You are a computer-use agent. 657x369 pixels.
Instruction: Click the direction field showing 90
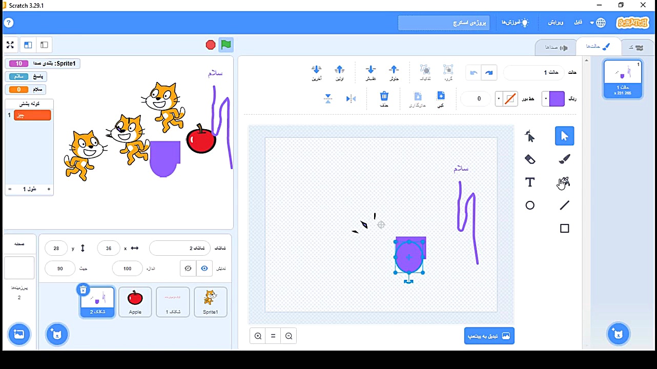tap(60, 269)
